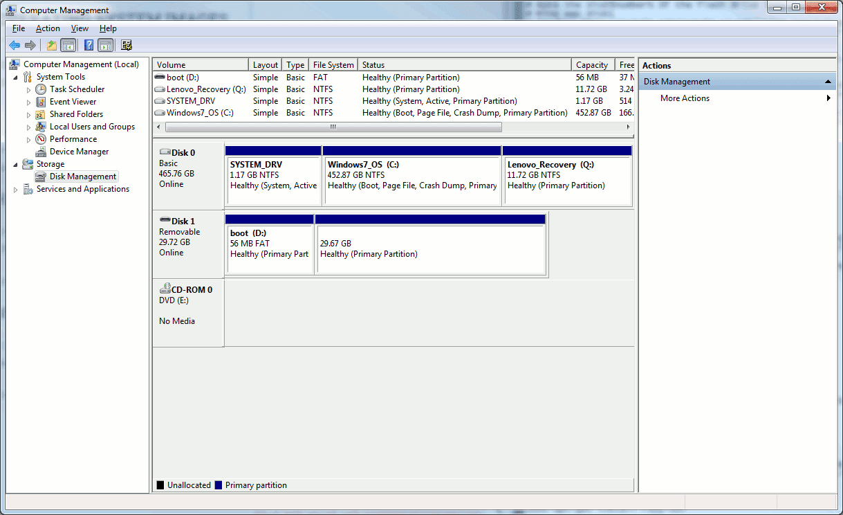Expand the Task Scheduler node arrow
This screenshot has width=843, height=515.
[28, 89]
